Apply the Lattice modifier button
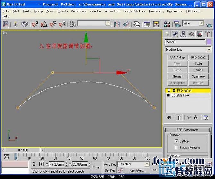This screenshot has height=179, width=215. 198,70
